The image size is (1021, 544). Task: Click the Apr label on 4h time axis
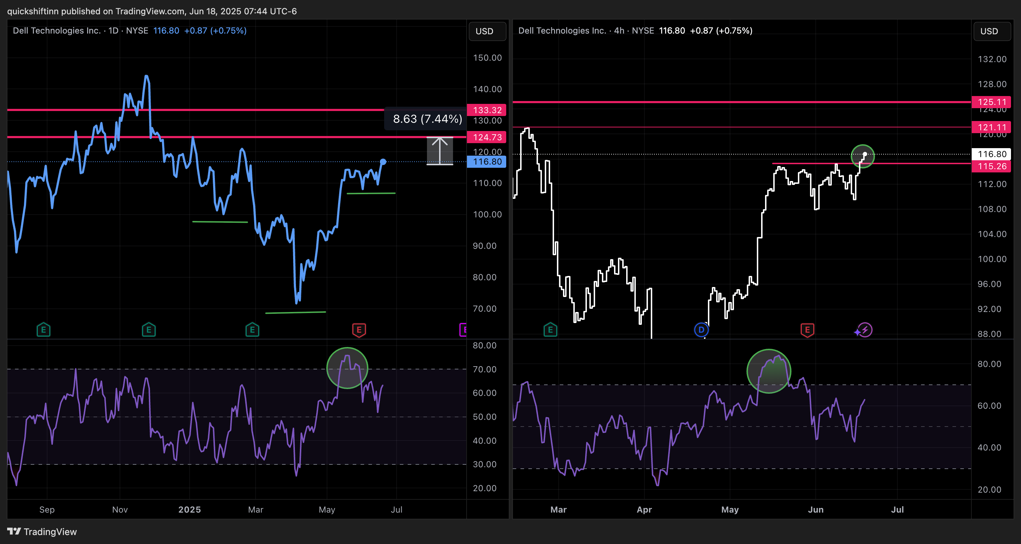(644, 509)
